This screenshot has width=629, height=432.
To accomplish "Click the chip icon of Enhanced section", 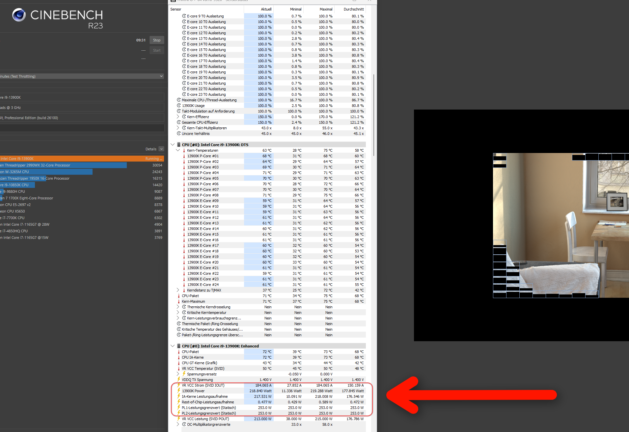I will 179,346.
